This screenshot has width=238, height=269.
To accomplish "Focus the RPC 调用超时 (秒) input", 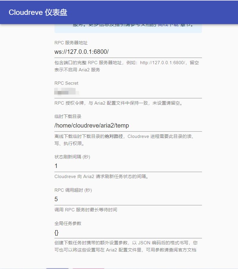I will pos(128,199).
